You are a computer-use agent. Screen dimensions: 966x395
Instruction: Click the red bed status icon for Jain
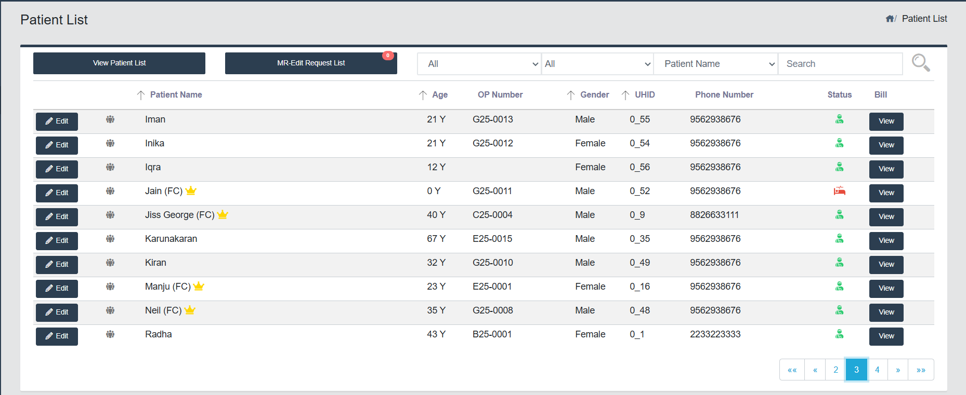839,191
